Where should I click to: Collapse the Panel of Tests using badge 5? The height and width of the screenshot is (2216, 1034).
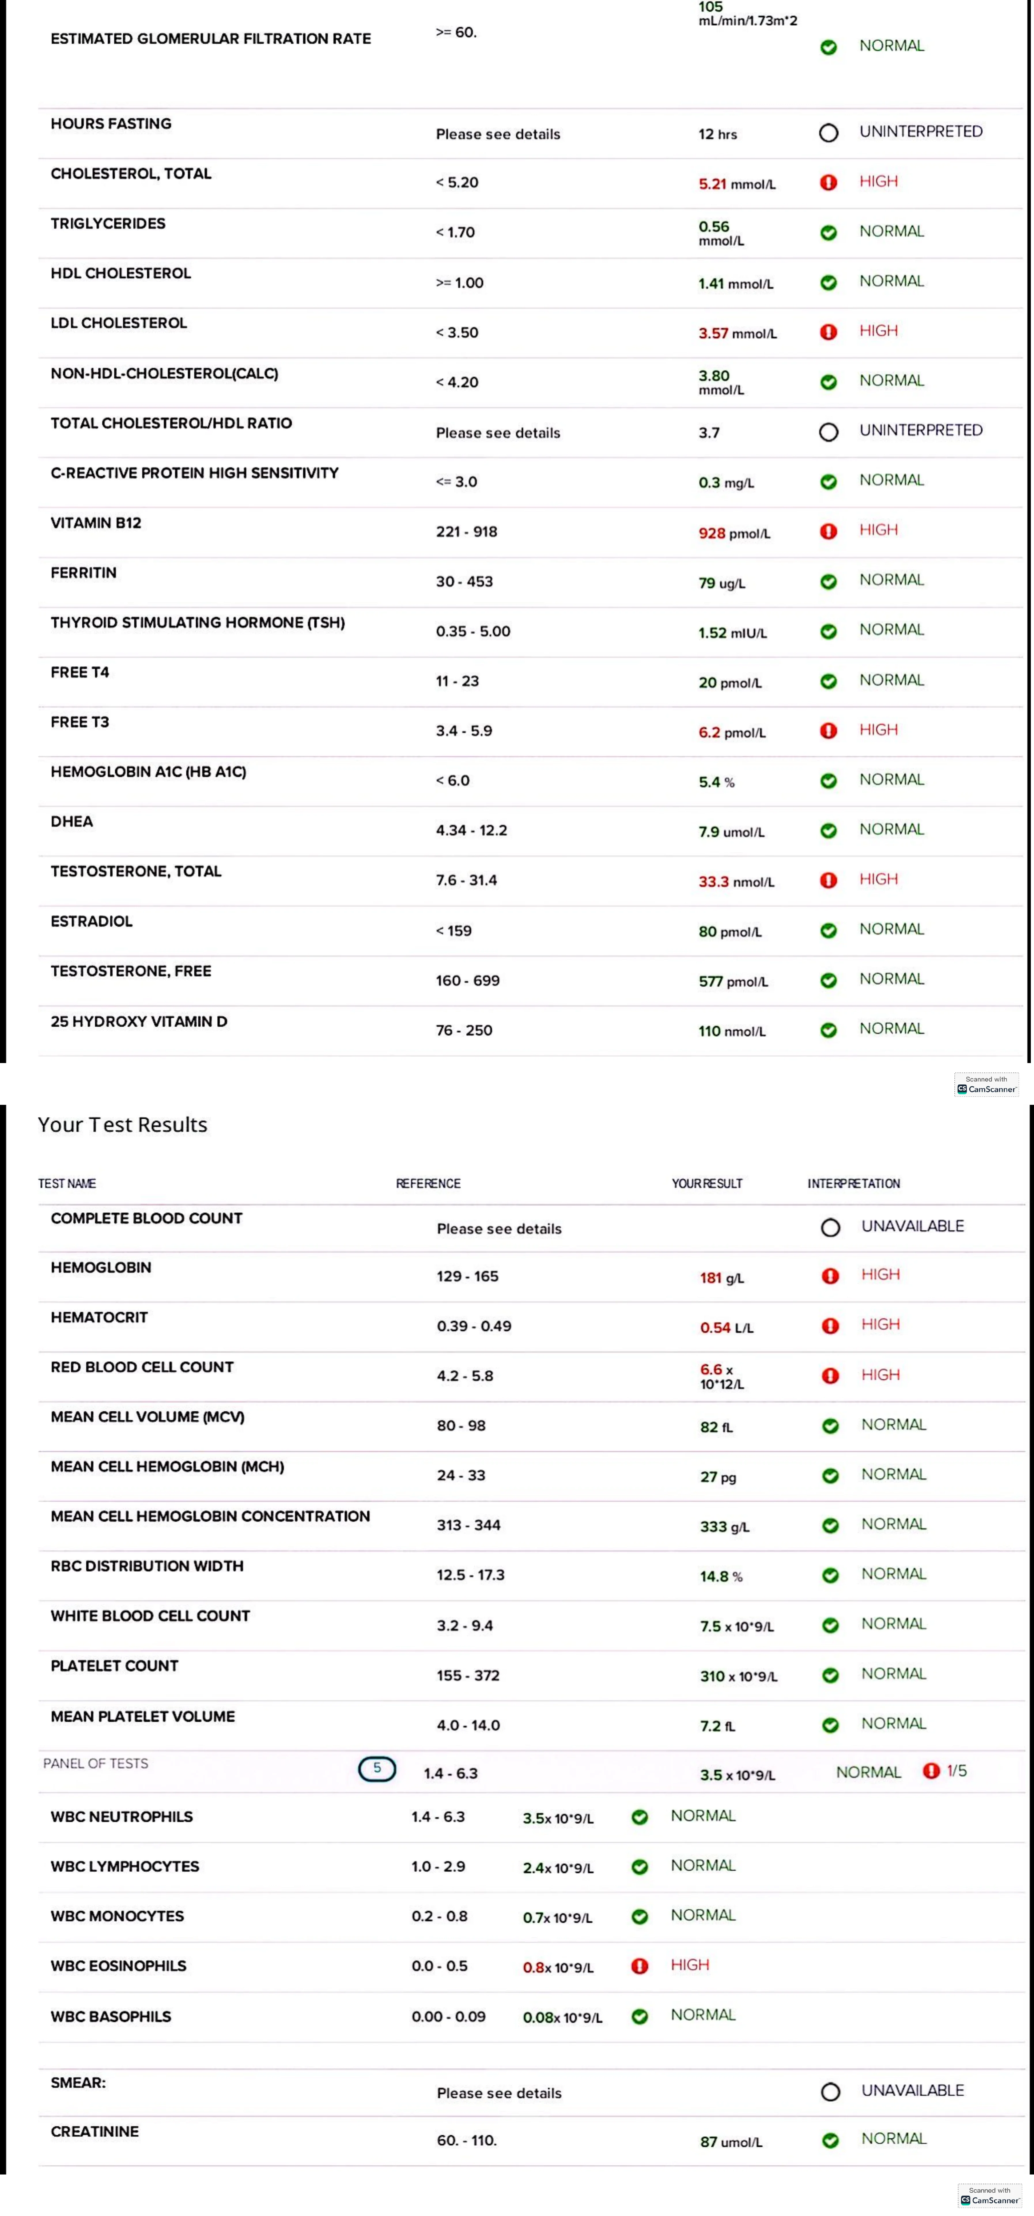click(x=377, y=1769)
